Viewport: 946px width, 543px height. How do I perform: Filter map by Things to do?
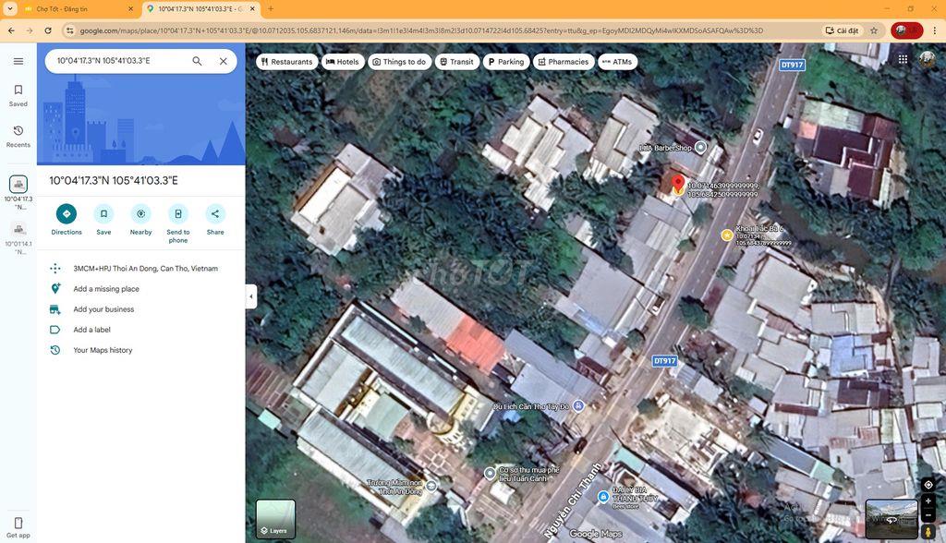click(399, 62)
